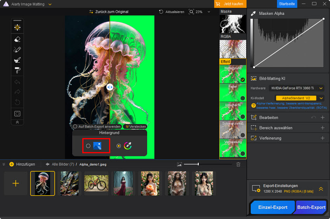The height and width of the screenshot is (219, 330).
Task: Click Jetzt kaufen button
Action: [x=230, y=4]
